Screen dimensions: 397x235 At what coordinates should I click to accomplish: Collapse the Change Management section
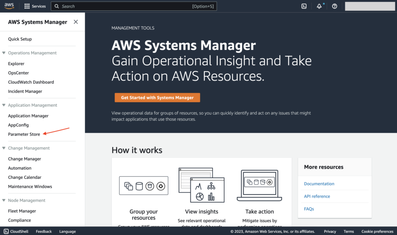tap(4, 148)
